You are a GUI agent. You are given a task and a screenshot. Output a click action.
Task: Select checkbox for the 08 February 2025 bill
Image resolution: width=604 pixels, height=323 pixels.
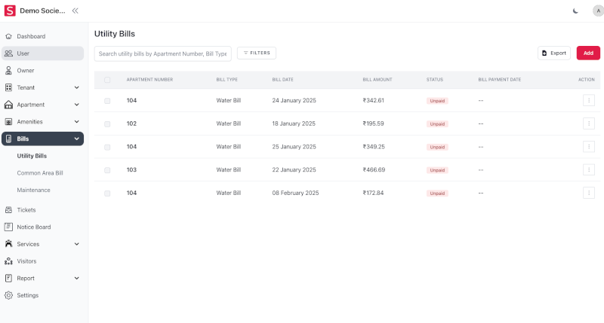pos(107,193)
